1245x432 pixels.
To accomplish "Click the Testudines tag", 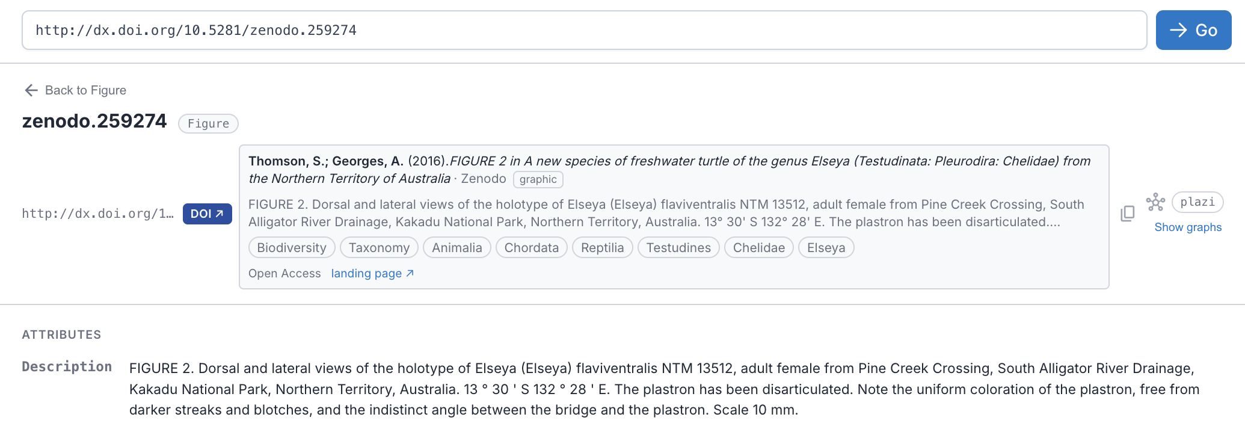I will pyautogui.click(x=678, y=247).
